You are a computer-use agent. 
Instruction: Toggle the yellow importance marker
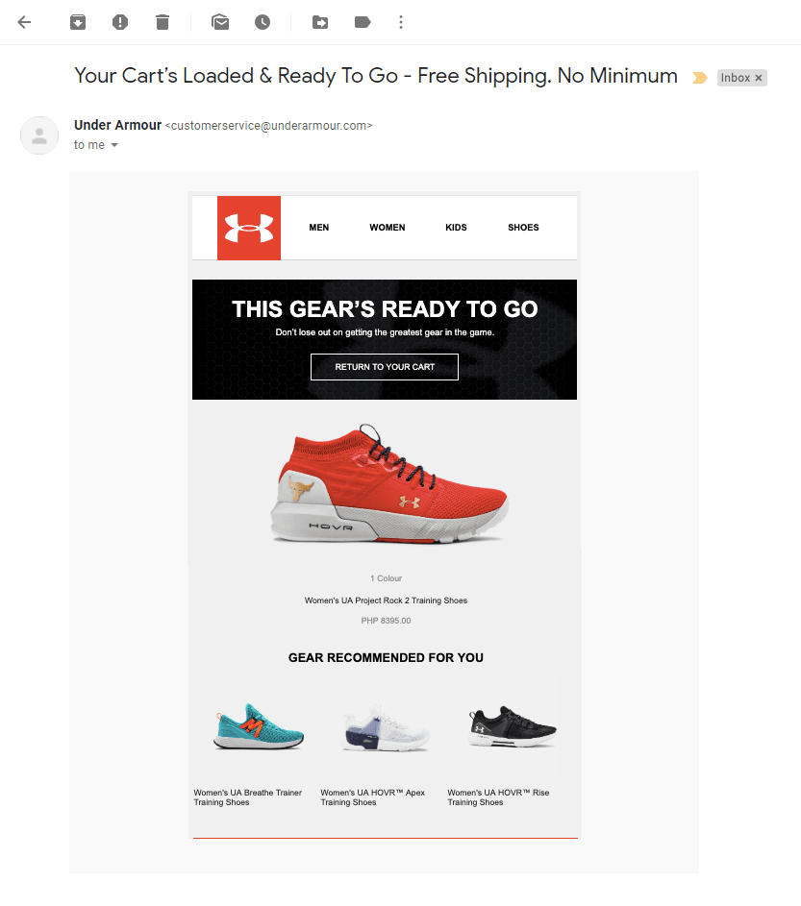point(700,78)
